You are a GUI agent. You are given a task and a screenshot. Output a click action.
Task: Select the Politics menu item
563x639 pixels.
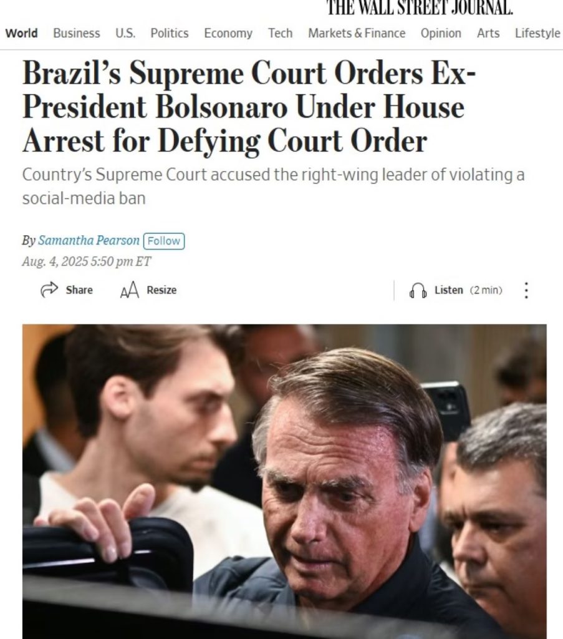[170, 33]
